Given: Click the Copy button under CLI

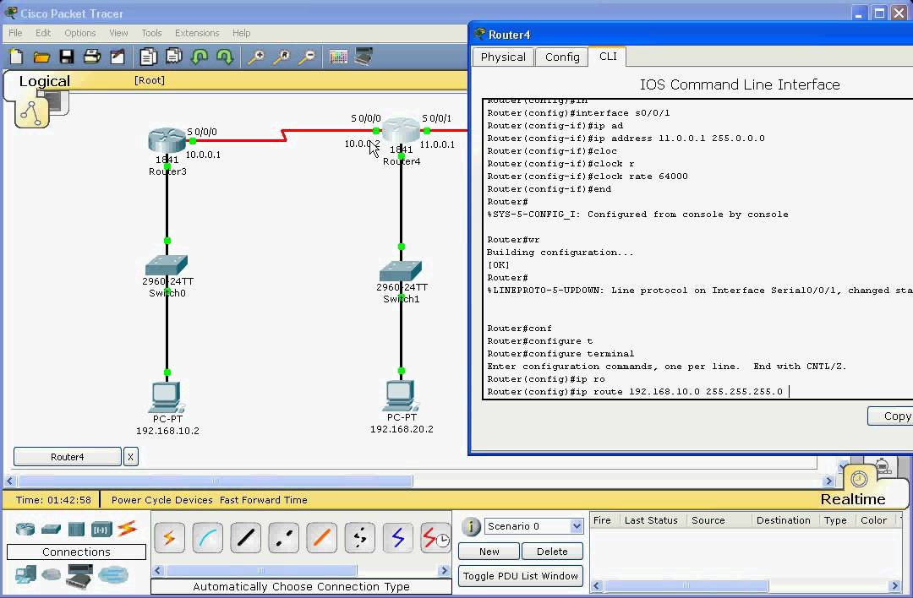Looking at the screenshot, I should (x=891, y=416).
